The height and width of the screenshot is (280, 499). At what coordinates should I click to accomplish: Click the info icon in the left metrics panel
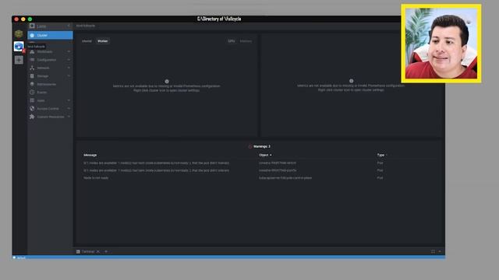tap(167, 82)
